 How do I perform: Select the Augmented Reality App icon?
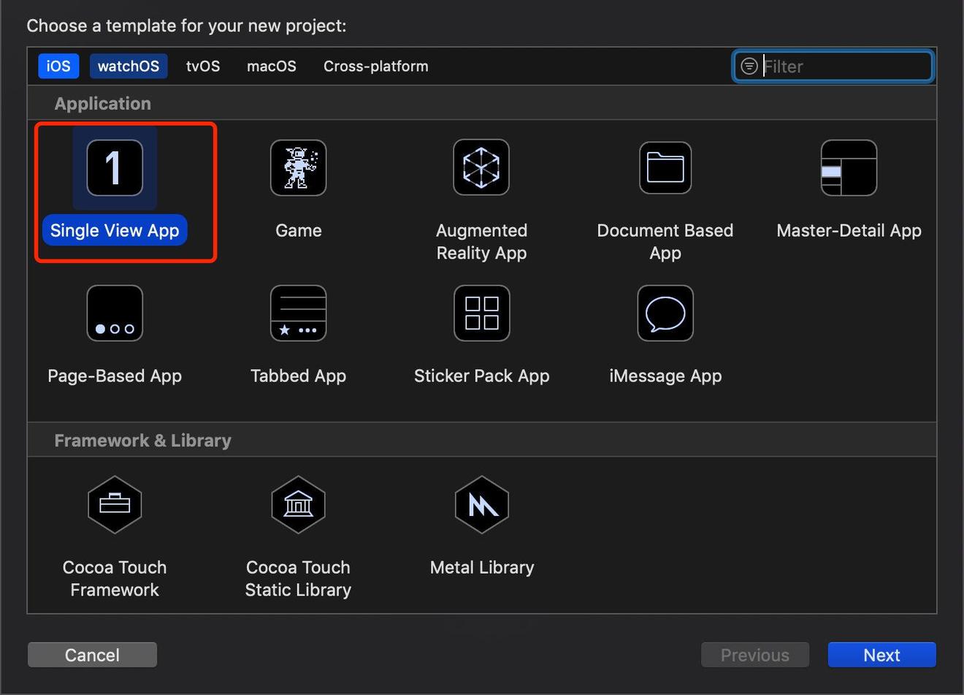click(481, 168)
